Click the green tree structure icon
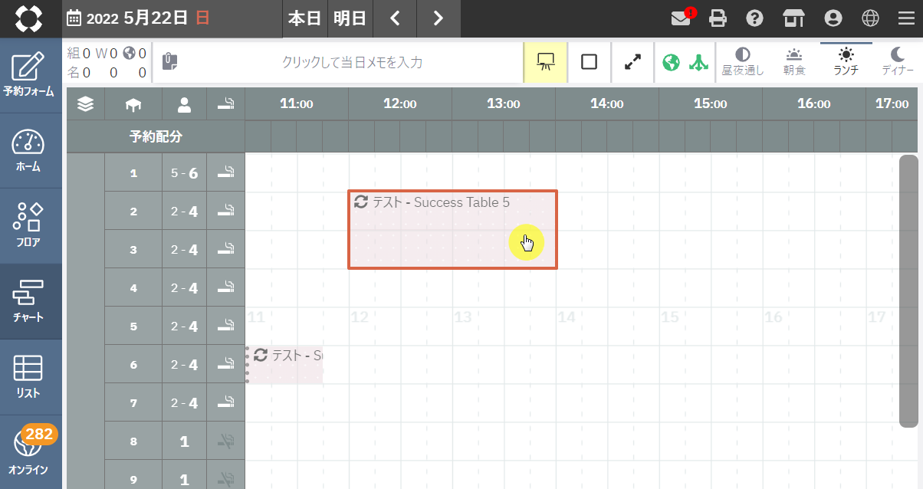923x489 pixels. pos(698,62)
